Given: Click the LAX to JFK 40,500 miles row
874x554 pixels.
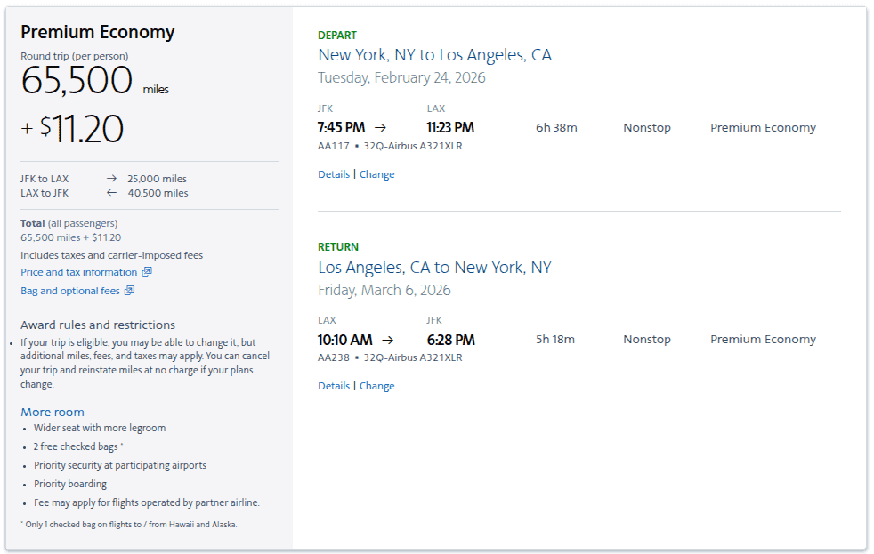Looking at the screenshot, I should 104,193.
